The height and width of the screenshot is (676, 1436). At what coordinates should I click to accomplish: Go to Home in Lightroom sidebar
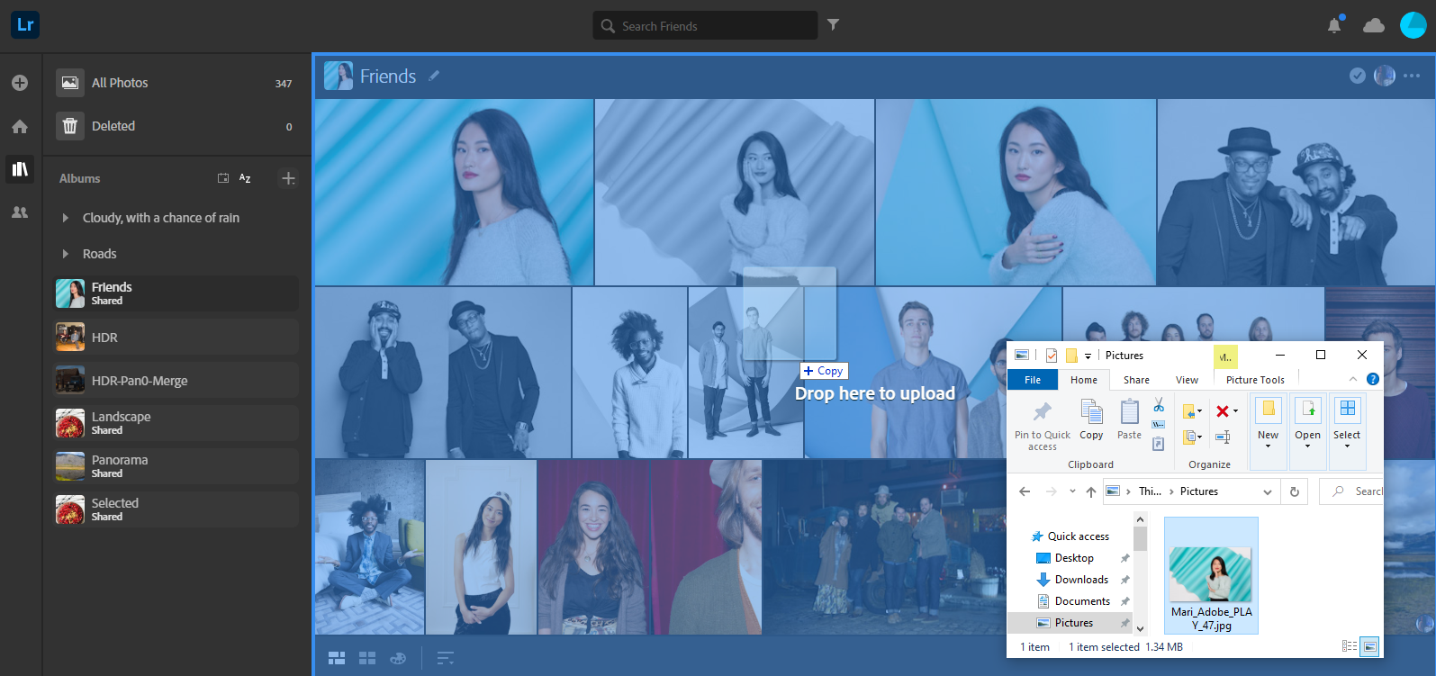point(20,127)
